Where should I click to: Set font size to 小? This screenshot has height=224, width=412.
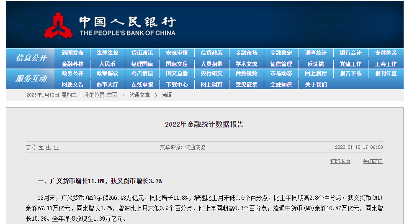coord(56,148)
